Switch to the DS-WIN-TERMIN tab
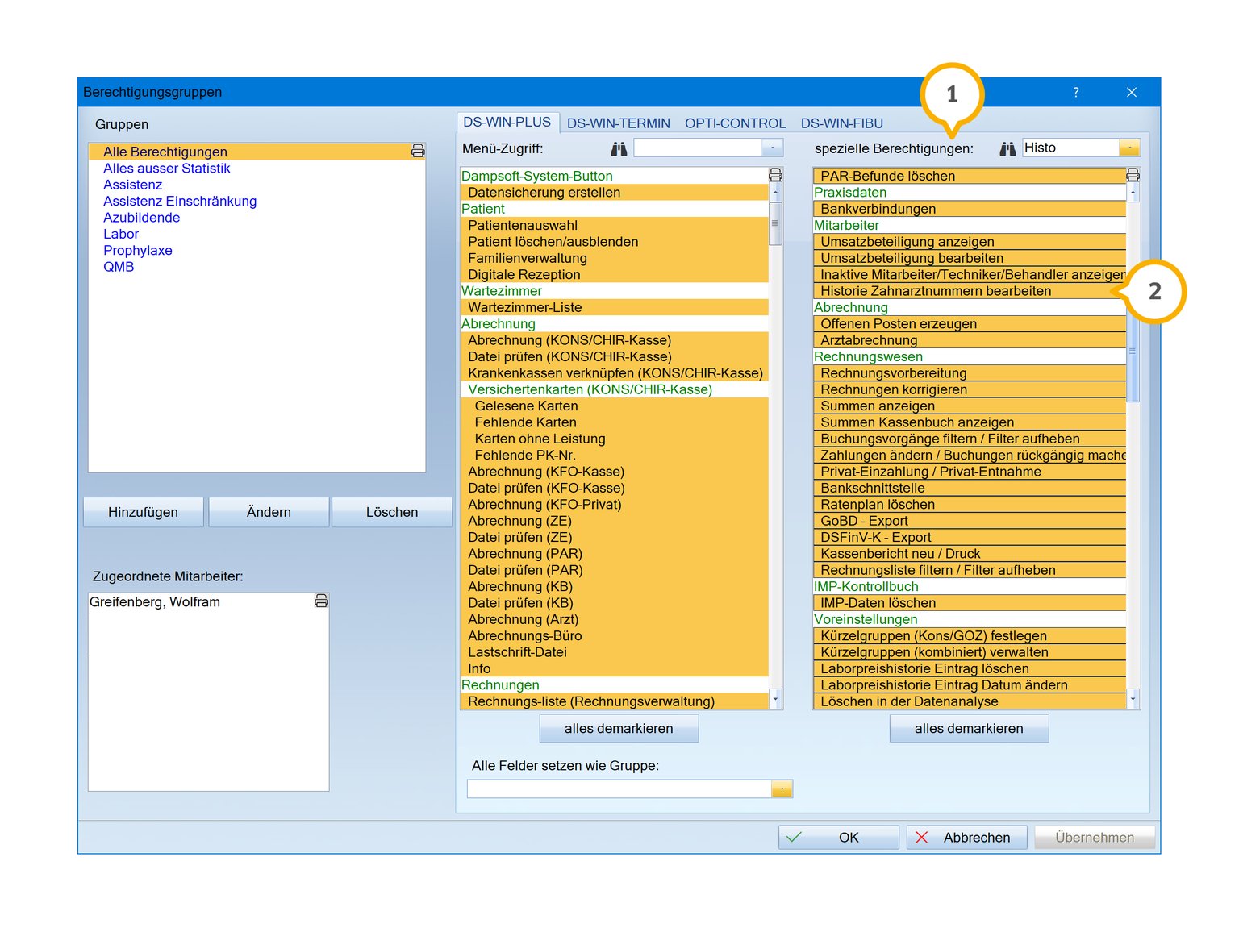Image resolution: width=1239 pixels, height=932 pixels. [x=619, y=123]
